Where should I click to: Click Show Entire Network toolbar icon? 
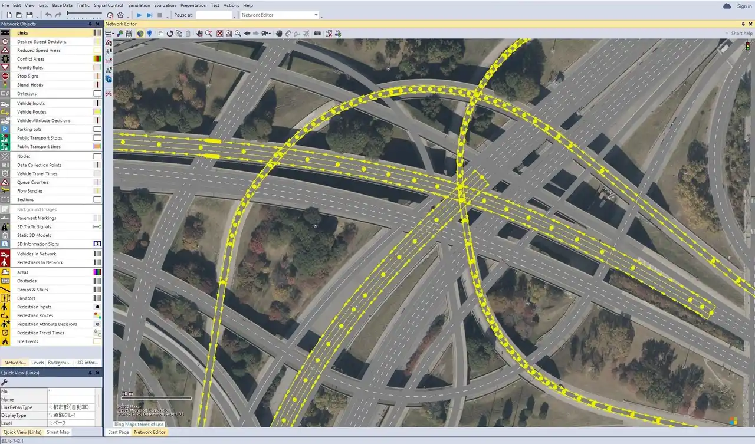219,34
